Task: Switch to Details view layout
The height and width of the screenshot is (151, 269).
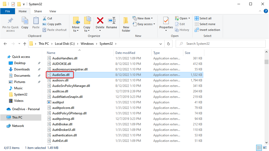Action: pyautogui.click(x=259, y=148)
